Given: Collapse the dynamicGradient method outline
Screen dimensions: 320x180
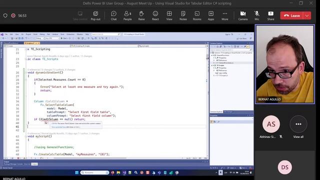Looking at the screenshot, I should coord(25,72).
